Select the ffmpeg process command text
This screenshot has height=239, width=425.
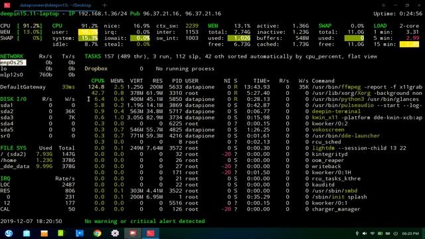(367, 87)
